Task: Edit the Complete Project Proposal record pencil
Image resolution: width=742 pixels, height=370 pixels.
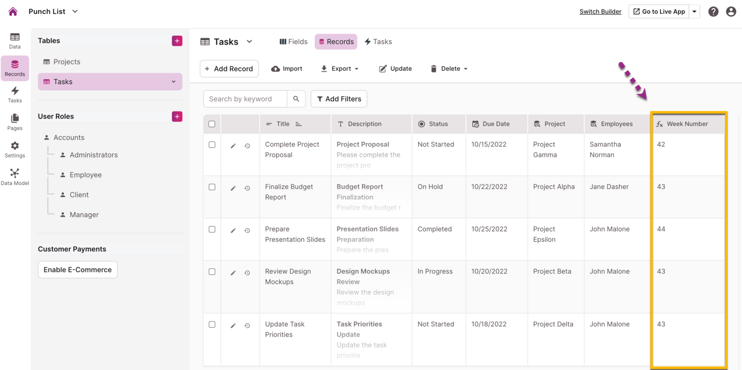Action: click(233, 146)
